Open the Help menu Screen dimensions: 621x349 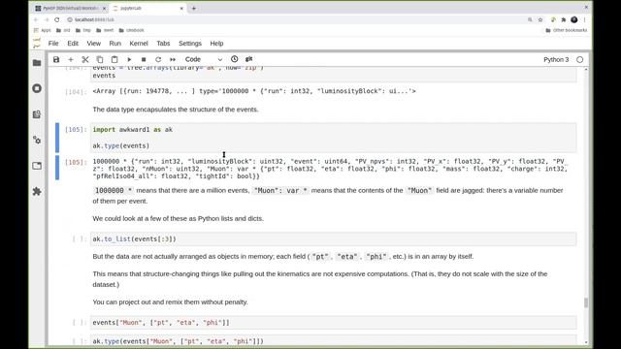tap(216, 44)
